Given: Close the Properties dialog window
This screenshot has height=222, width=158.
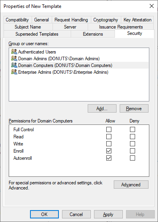Looking at the screenshot, I should coord(152,6).
